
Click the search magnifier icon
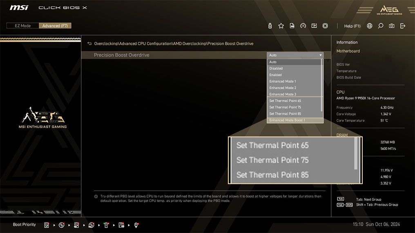point(381,26)
